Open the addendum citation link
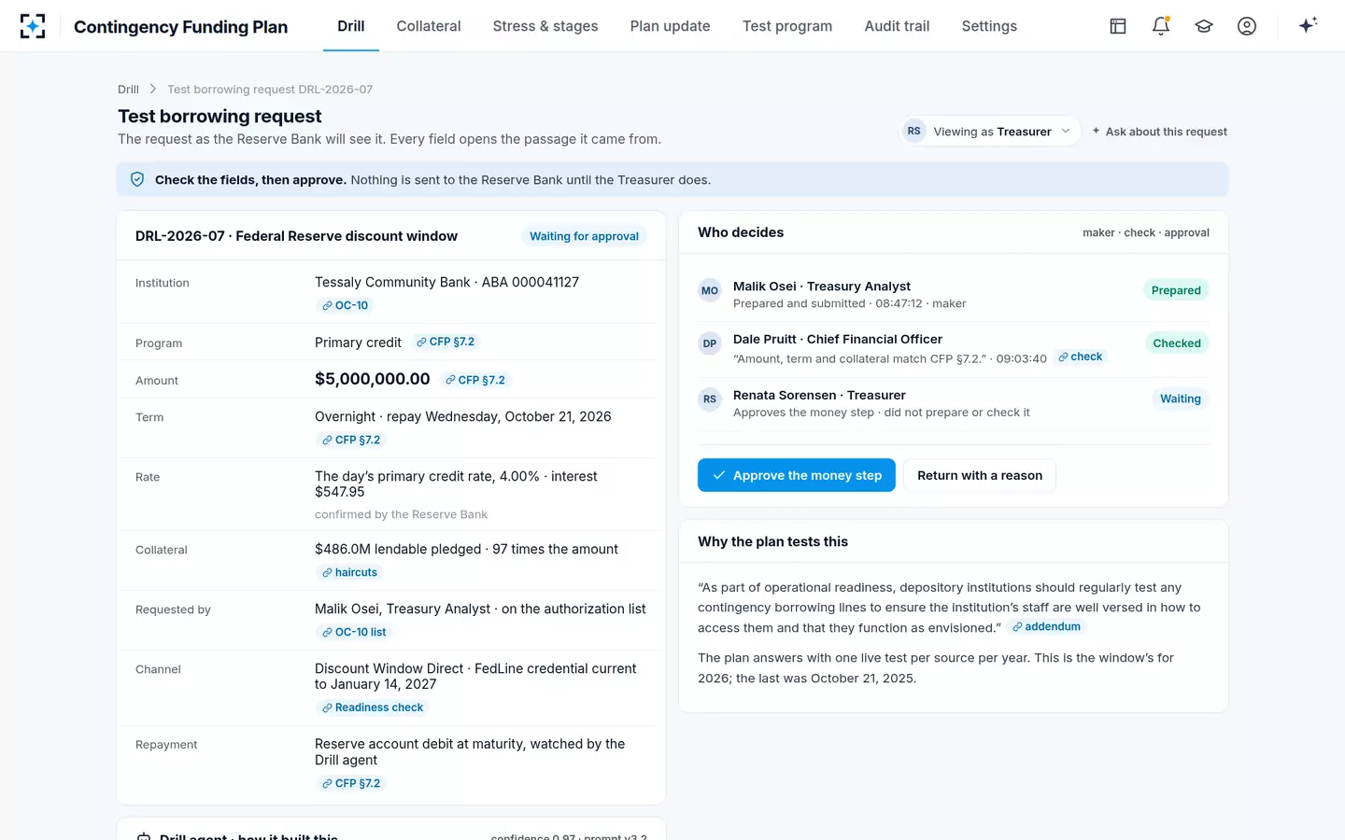Image resolution: width=1345 pixels, height=840 pixels. tap(1046, 626)
